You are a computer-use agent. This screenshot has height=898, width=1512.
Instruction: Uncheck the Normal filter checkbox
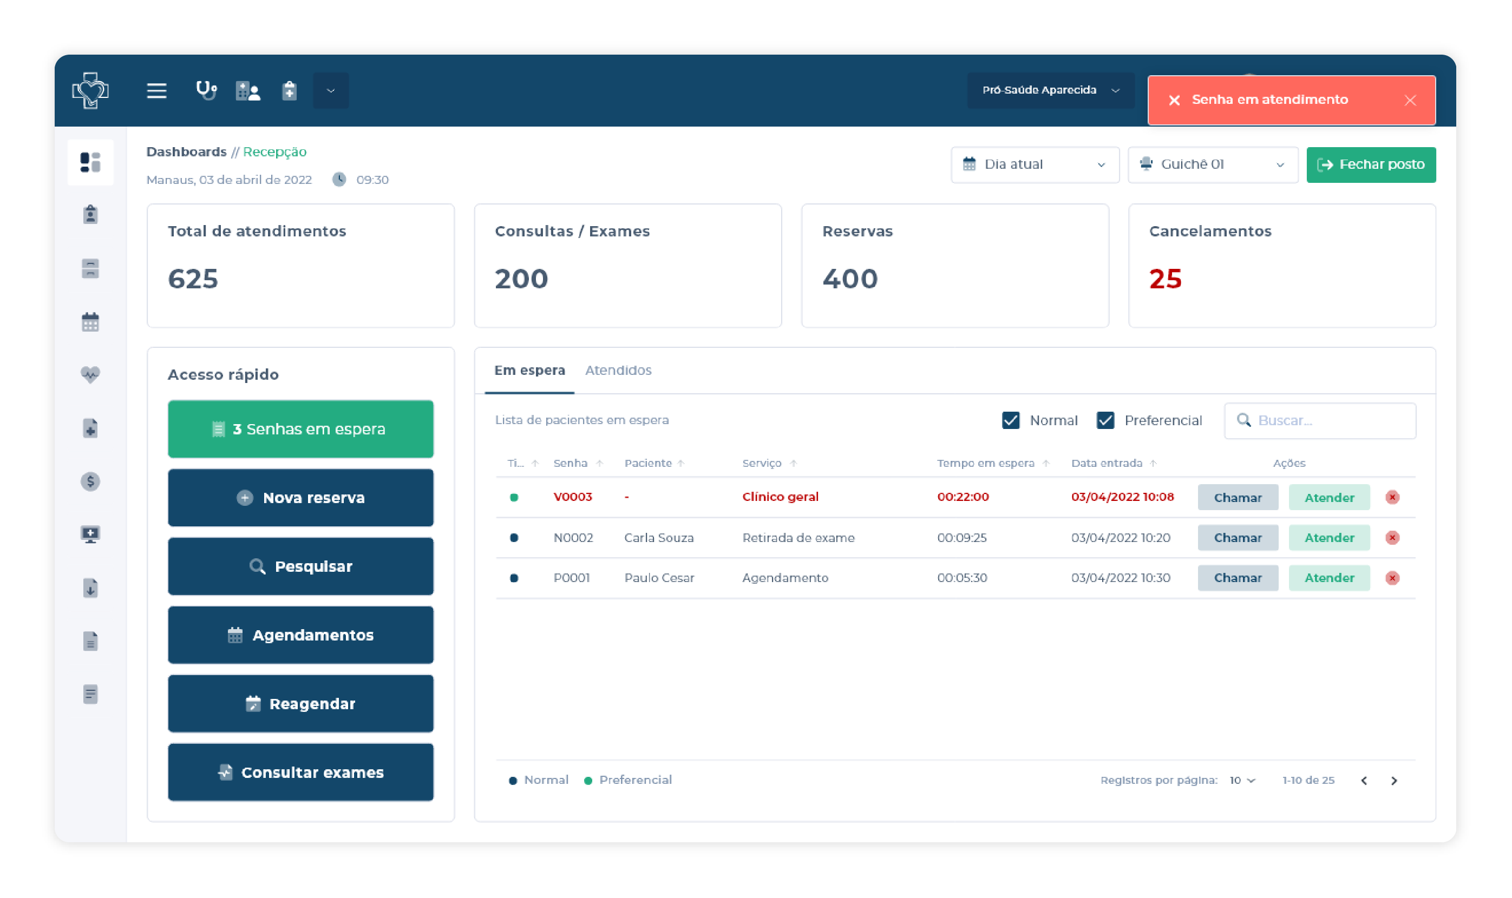pos(1010,420)
